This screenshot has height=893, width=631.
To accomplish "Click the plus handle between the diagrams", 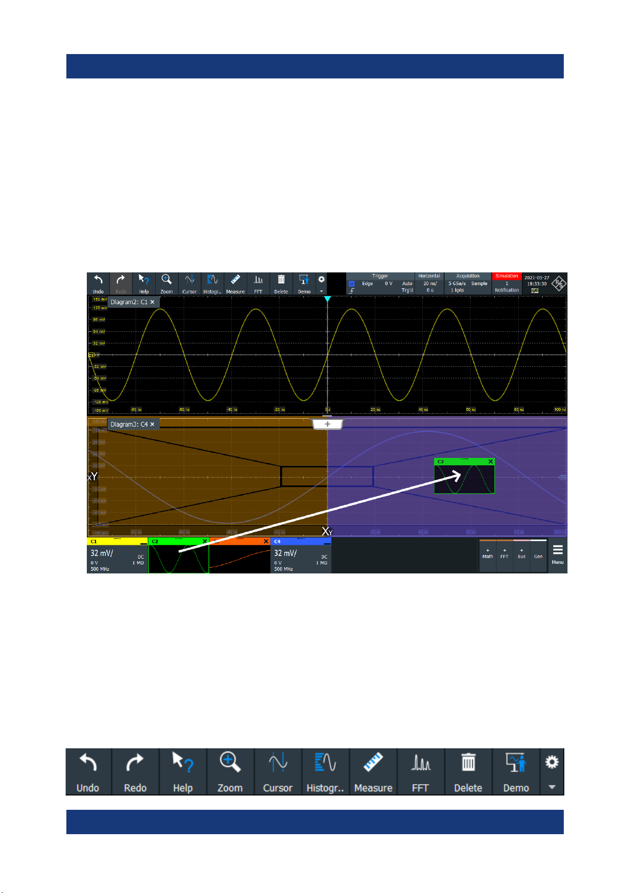I will coord(327,424).
